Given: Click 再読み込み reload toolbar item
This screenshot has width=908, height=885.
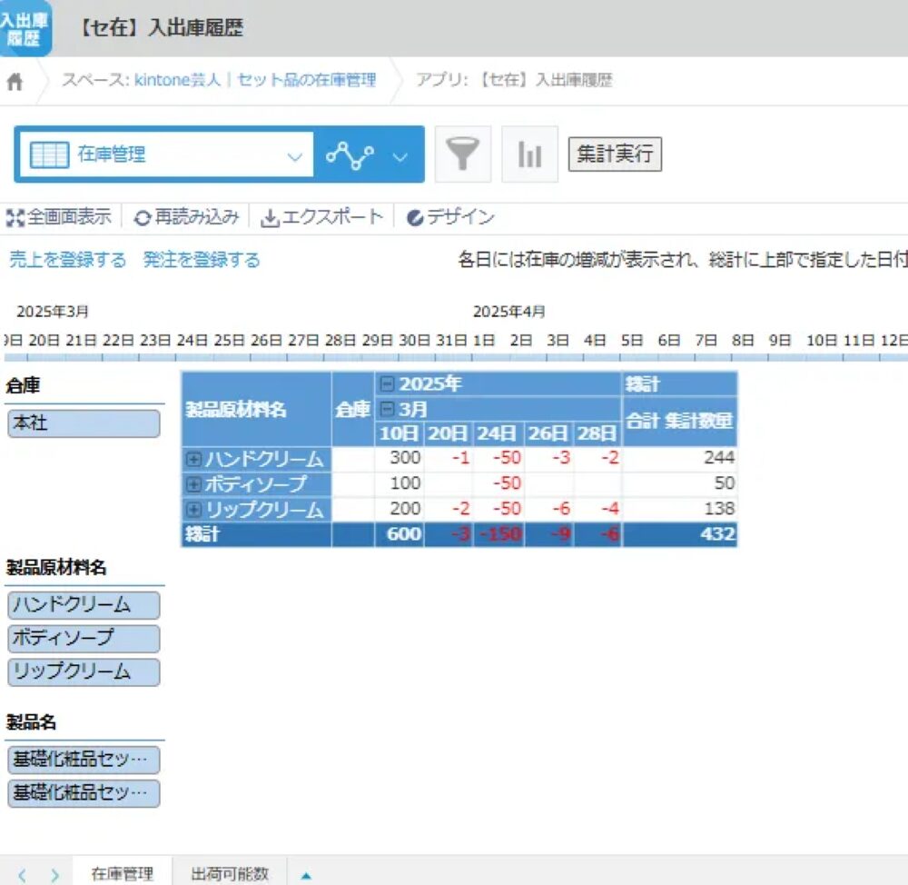Looking at the screenshot, I should [187, 218].
